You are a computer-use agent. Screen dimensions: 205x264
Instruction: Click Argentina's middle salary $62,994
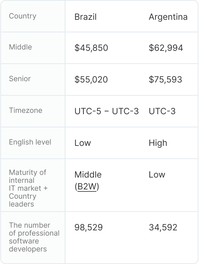(166, 48)
